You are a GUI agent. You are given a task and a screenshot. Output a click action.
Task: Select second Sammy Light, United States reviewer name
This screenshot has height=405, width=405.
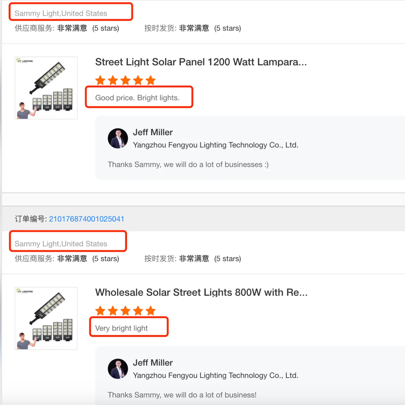tap(61, 244)
